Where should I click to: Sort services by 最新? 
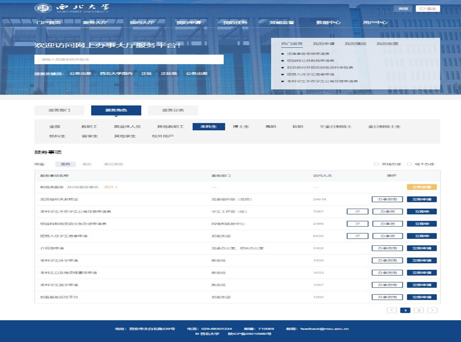coord(87,164)
